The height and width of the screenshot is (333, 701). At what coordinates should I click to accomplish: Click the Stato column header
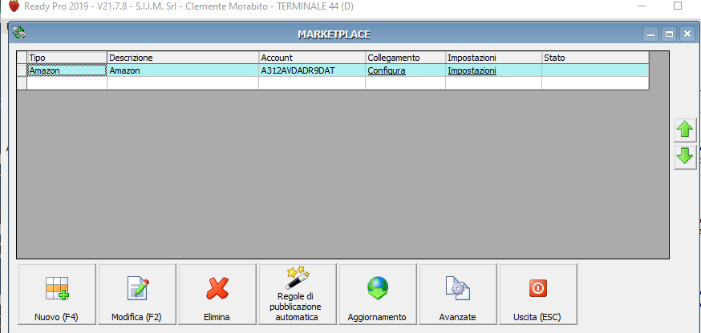click(595, 58)
